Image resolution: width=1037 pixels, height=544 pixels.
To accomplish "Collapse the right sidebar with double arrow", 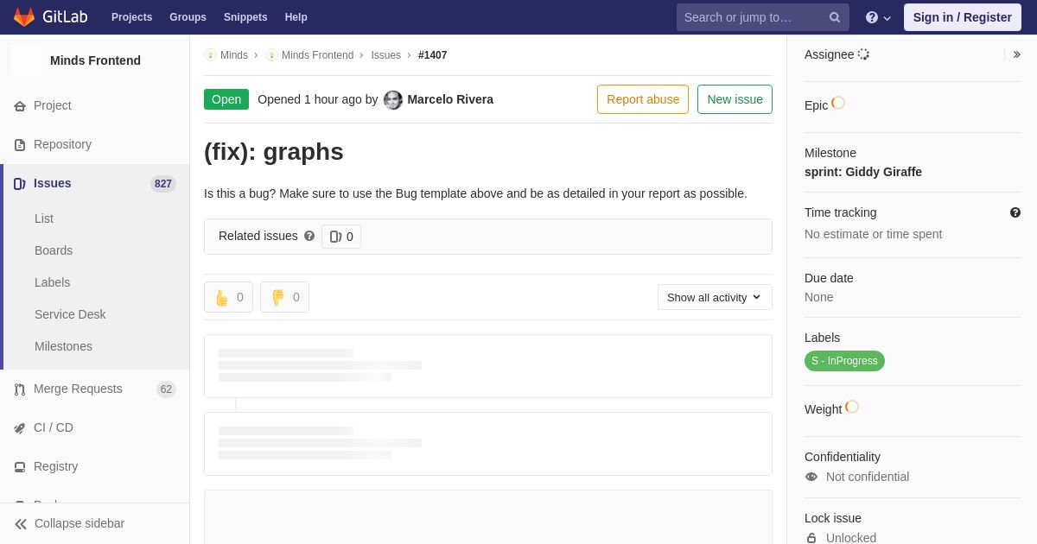I will (1016, 54).
